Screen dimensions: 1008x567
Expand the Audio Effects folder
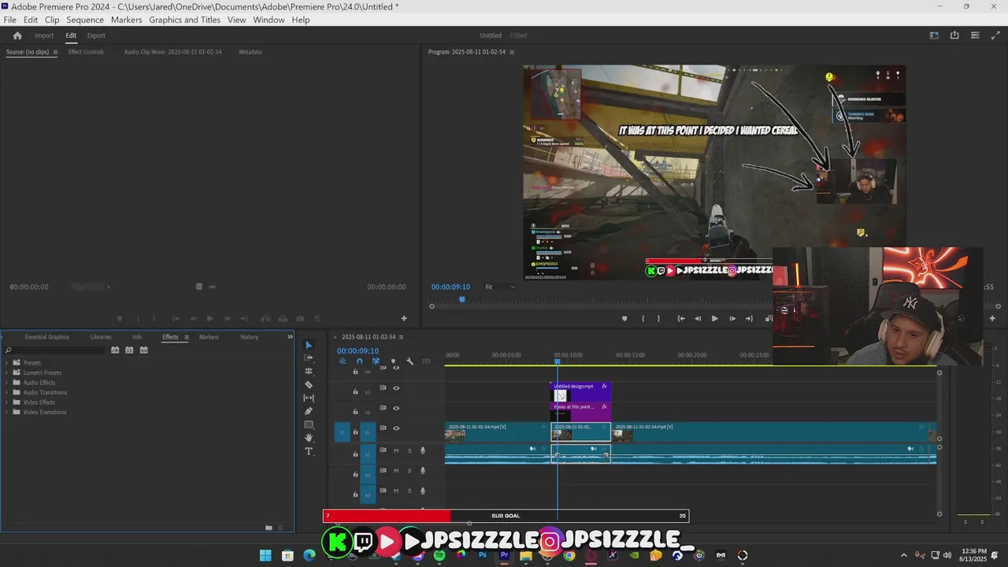click(x=7, y=383)
